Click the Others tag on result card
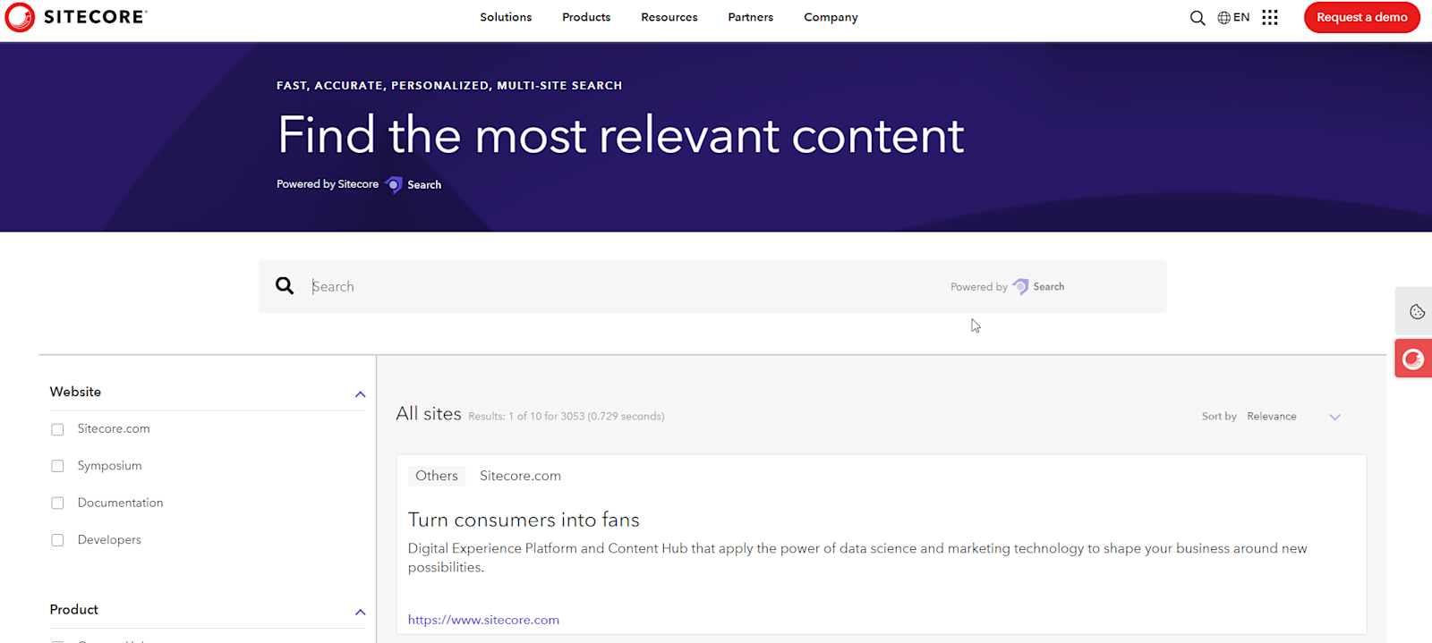The image size is (1432, 643). [x=437, y=476]
